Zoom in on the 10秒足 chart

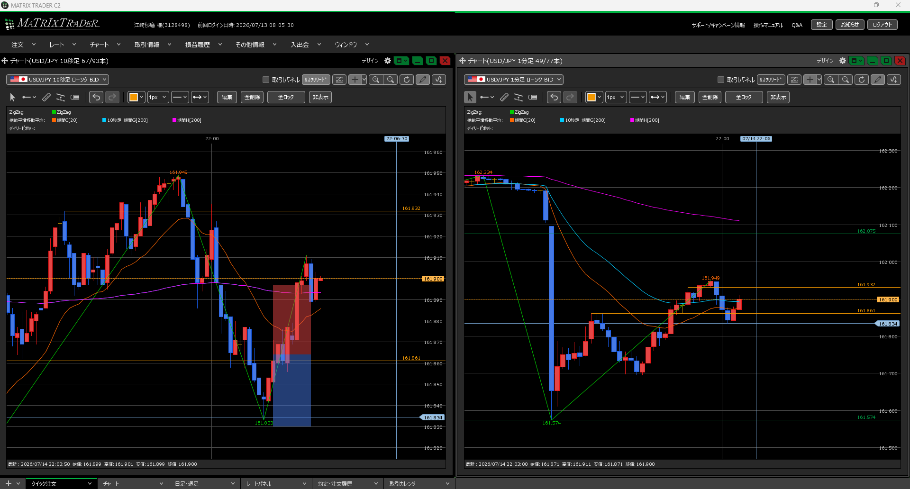tap(376, 80)
